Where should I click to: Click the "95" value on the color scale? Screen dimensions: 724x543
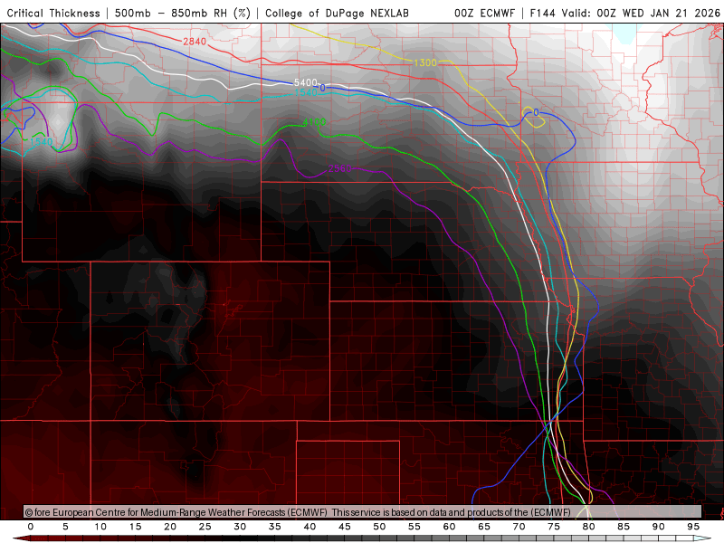(693, 527)
